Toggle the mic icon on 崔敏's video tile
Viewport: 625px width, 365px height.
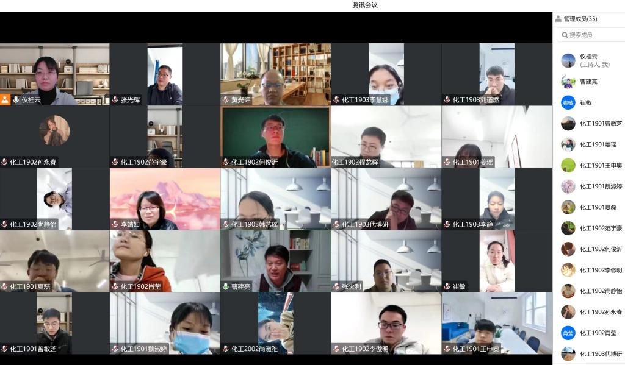[x=447, y=286]
